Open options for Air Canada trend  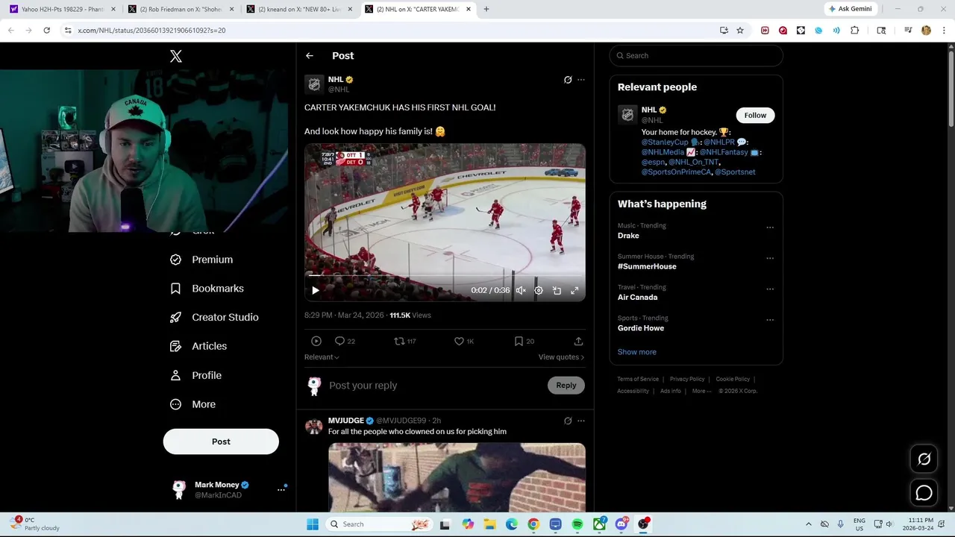pyautogui.click(x=770, y=289)
